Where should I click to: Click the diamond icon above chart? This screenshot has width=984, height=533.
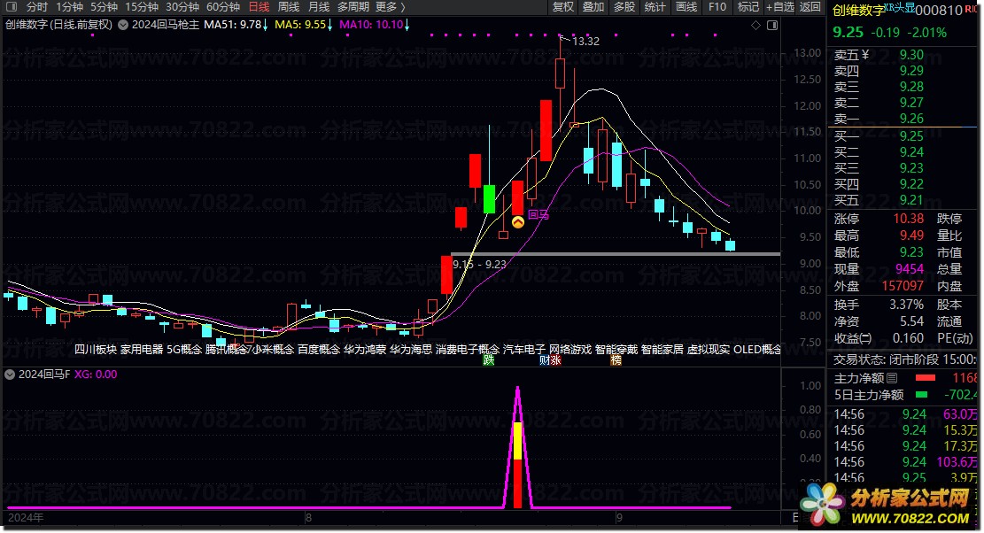(x=755, y=25)
